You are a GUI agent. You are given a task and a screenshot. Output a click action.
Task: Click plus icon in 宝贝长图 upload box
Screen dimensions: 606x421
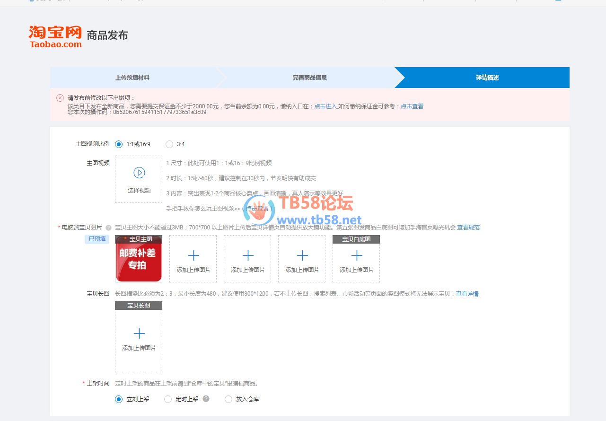(x=139, y=334)
